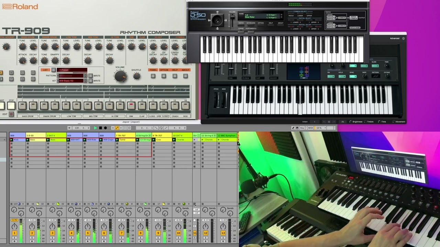Click DX7 V arpeggiator RATE knob

[364, 76]
